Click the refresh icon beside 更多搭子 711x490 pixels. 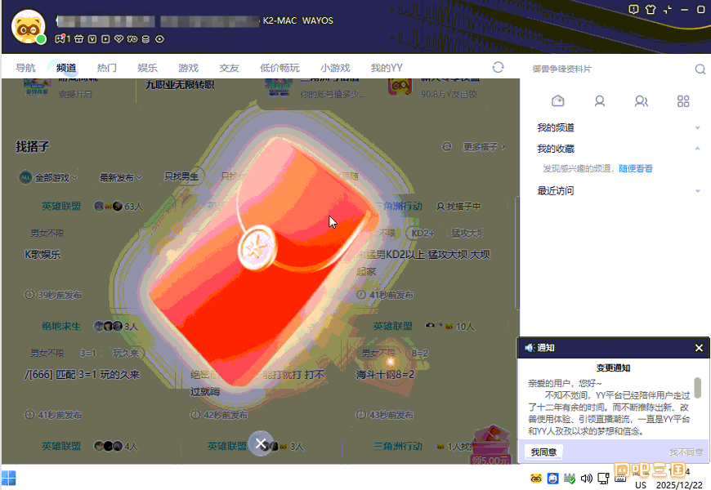(x=447, y=146)
